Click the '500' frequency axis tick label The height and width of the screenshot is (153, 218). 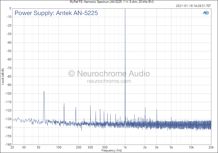105,147
